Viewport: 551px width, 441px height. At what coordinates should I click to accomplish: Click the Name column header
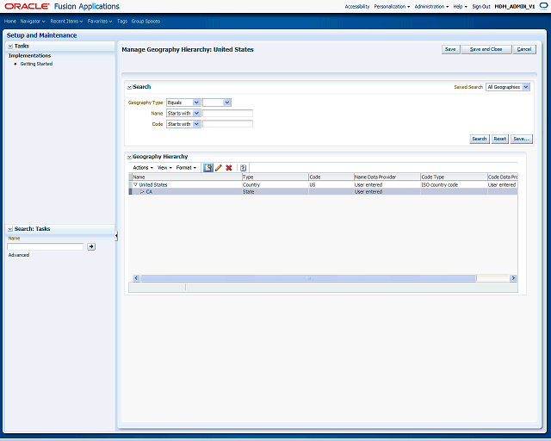tap(187, 177)
